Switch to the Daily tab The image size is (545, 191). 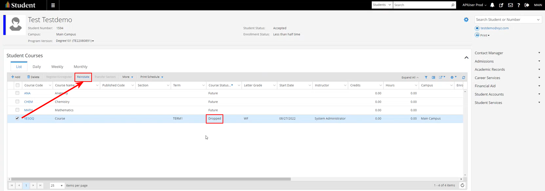37,67
